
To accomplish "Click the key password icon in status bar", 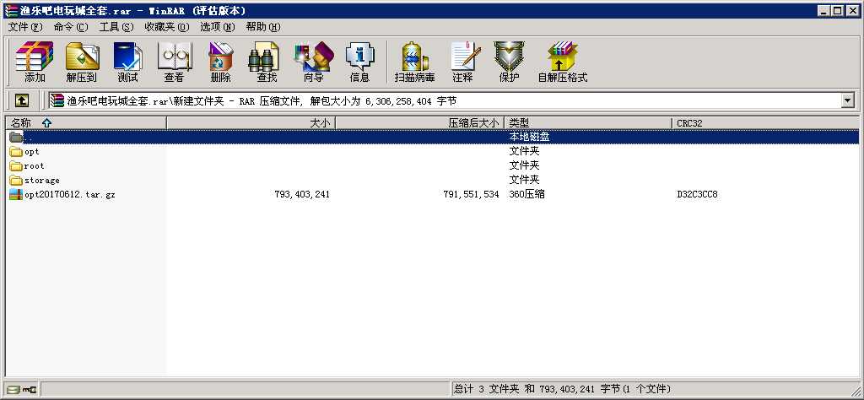I will [x=30, y=390].
